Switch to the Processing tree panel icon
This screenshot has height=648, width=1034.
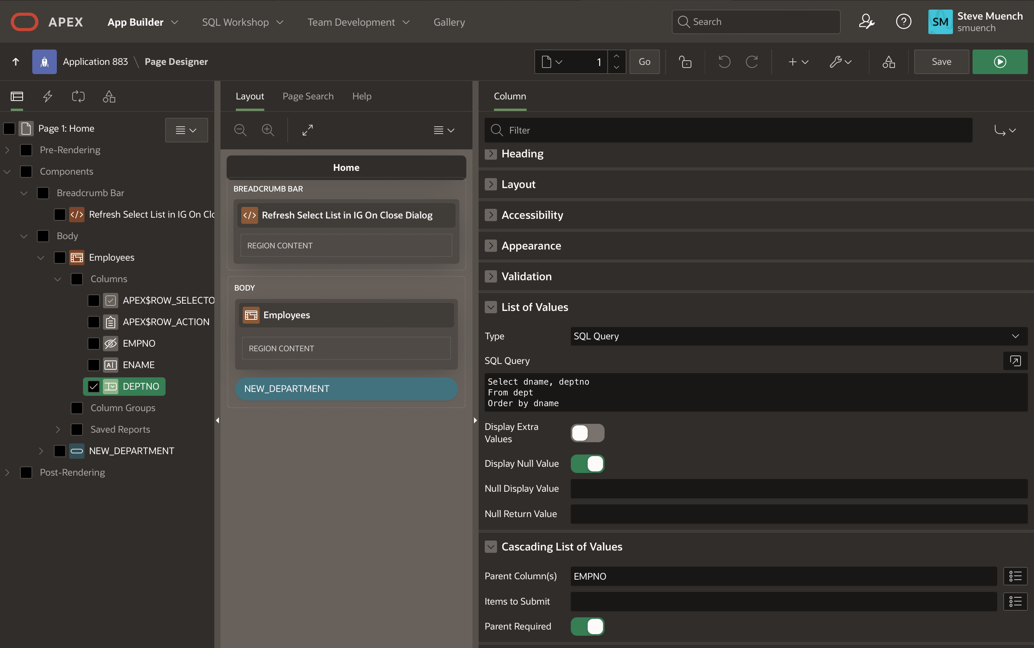78,96
